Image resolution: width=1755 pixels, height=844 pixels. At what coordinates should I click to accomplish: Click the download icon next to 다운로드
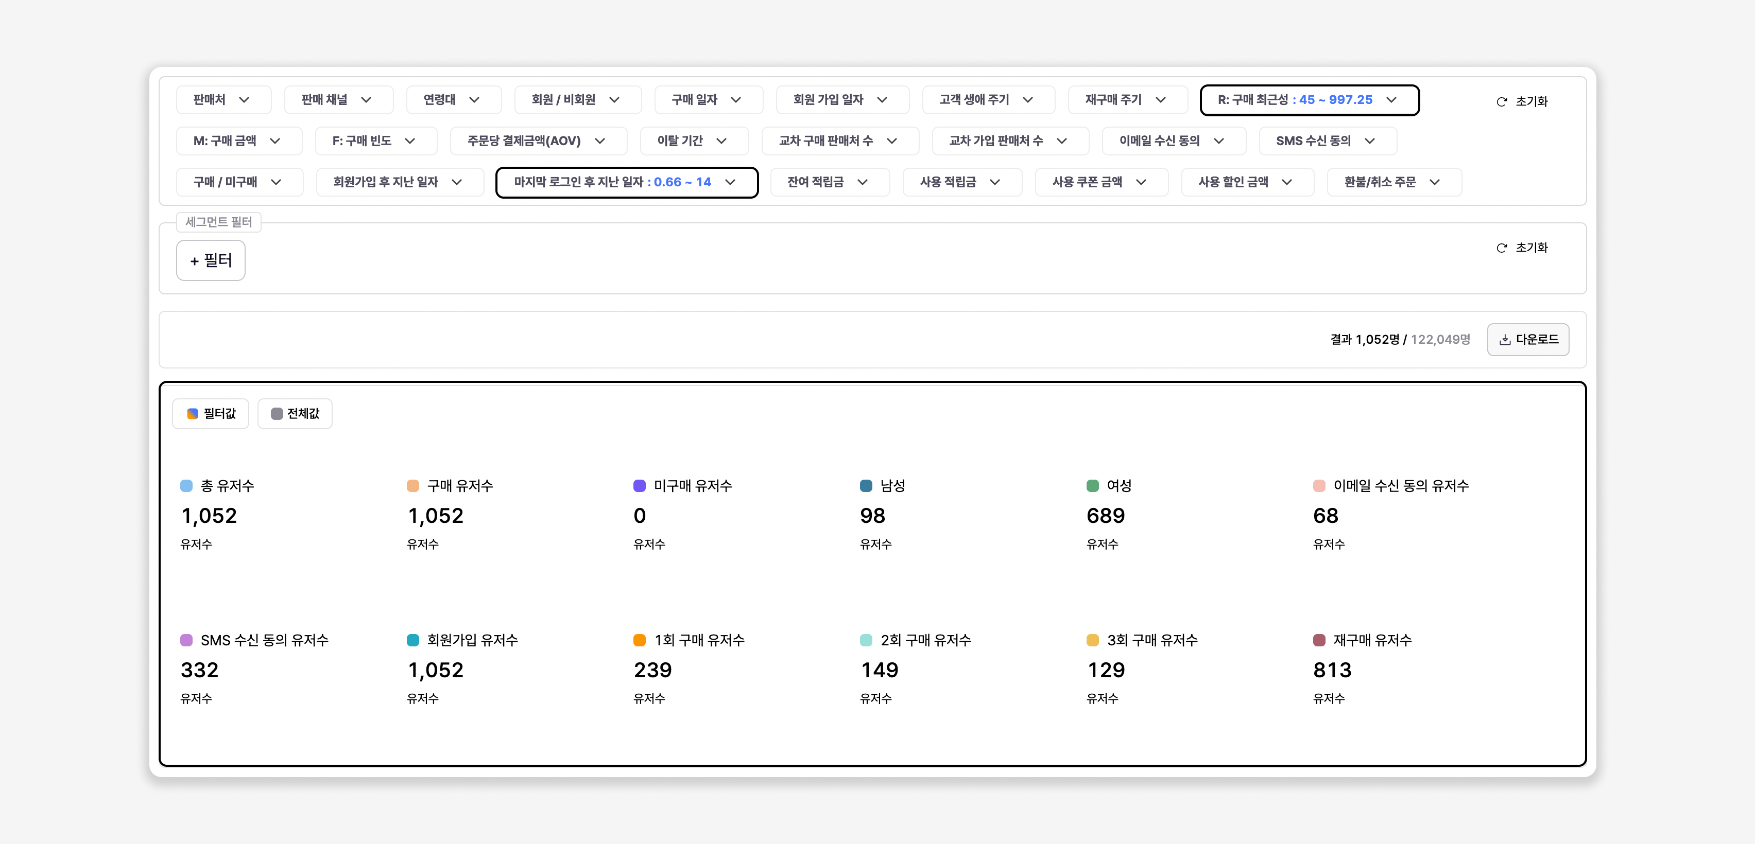[x=1505, y=340]
